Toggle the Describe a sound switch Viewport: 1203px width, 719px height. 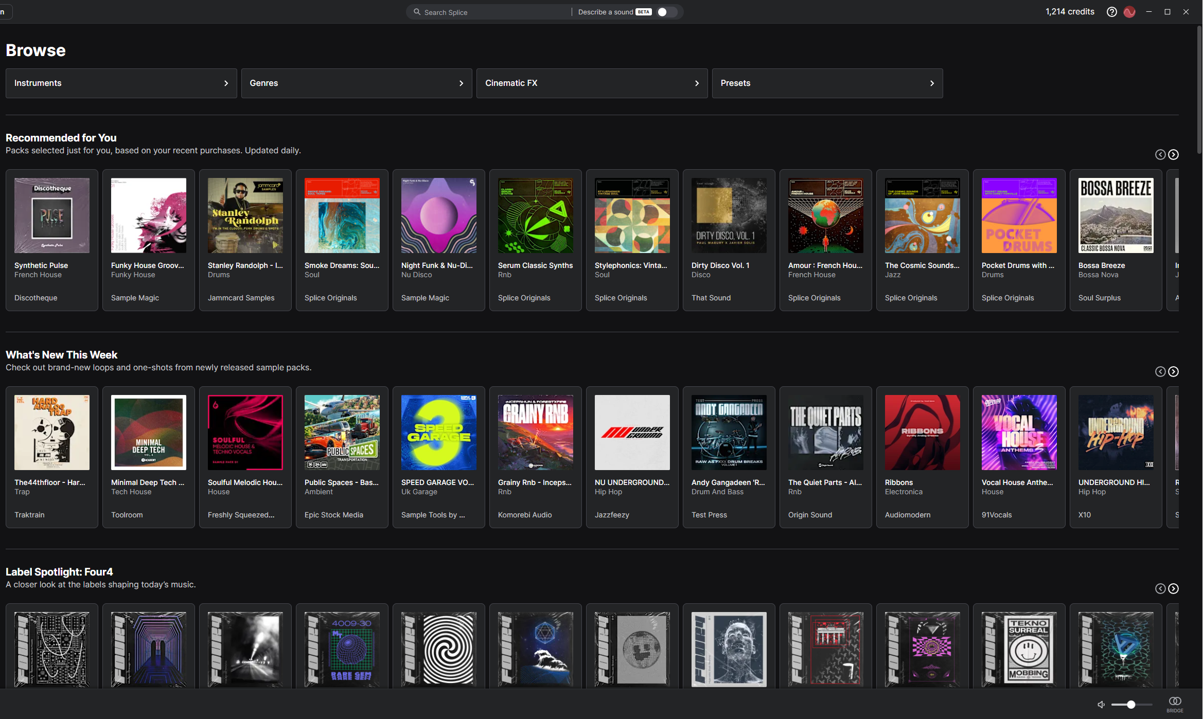coord(666,12)
